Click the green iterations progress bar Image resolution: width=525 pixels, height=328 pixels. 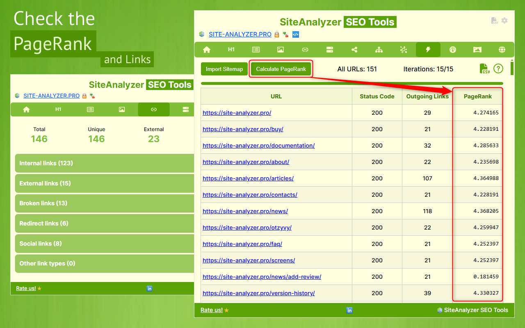[x=352, y=84]
